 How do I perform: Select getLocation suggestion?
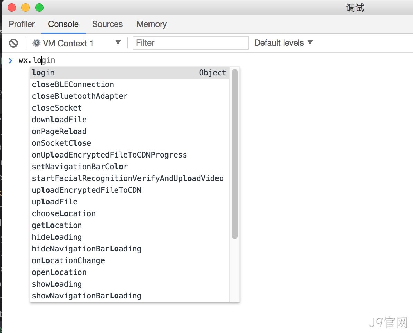[x=129, y=225]
